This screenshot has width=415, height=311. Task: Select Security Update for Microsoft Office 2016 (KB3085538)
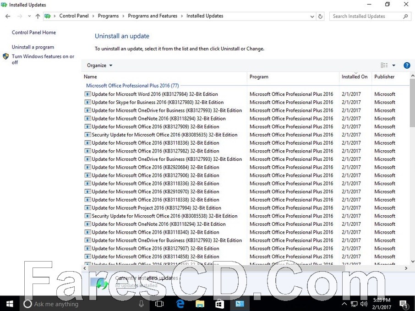[x=164, y=216]
